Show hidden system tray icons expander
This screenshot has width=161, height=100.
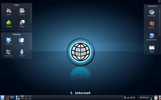138,97
